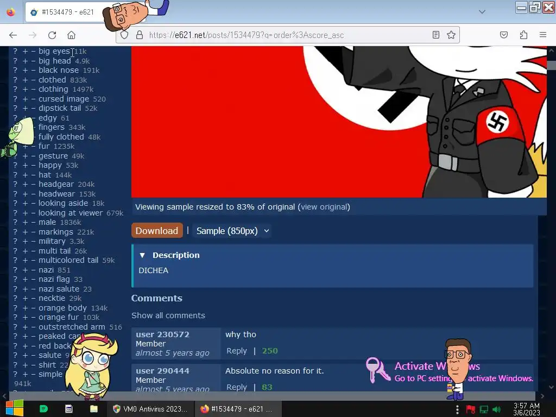This screenshot has width=556, height=417.
Task: Collapse the Description section triangle
Action: (x=142, y=255)
